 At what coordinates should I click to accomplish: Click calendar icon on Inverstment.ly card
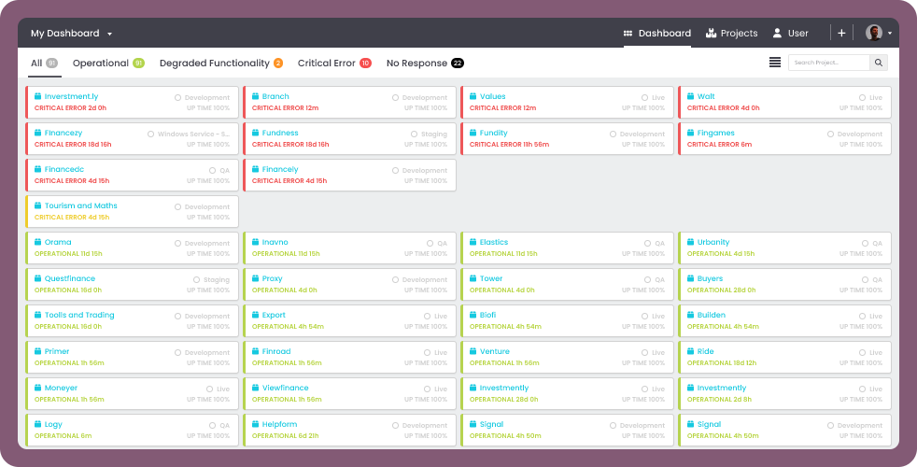coord(38,96)
